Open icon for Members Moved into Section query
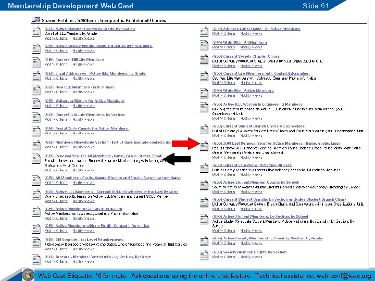The width and height of the screenshot is (375, 281). [36, 145]
